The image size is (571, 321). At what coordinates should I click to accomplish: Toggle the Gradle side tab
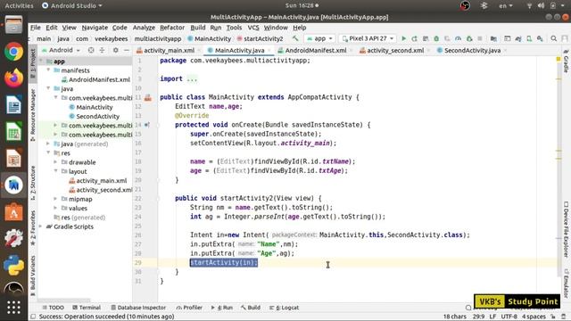click(x=566, y=62)
